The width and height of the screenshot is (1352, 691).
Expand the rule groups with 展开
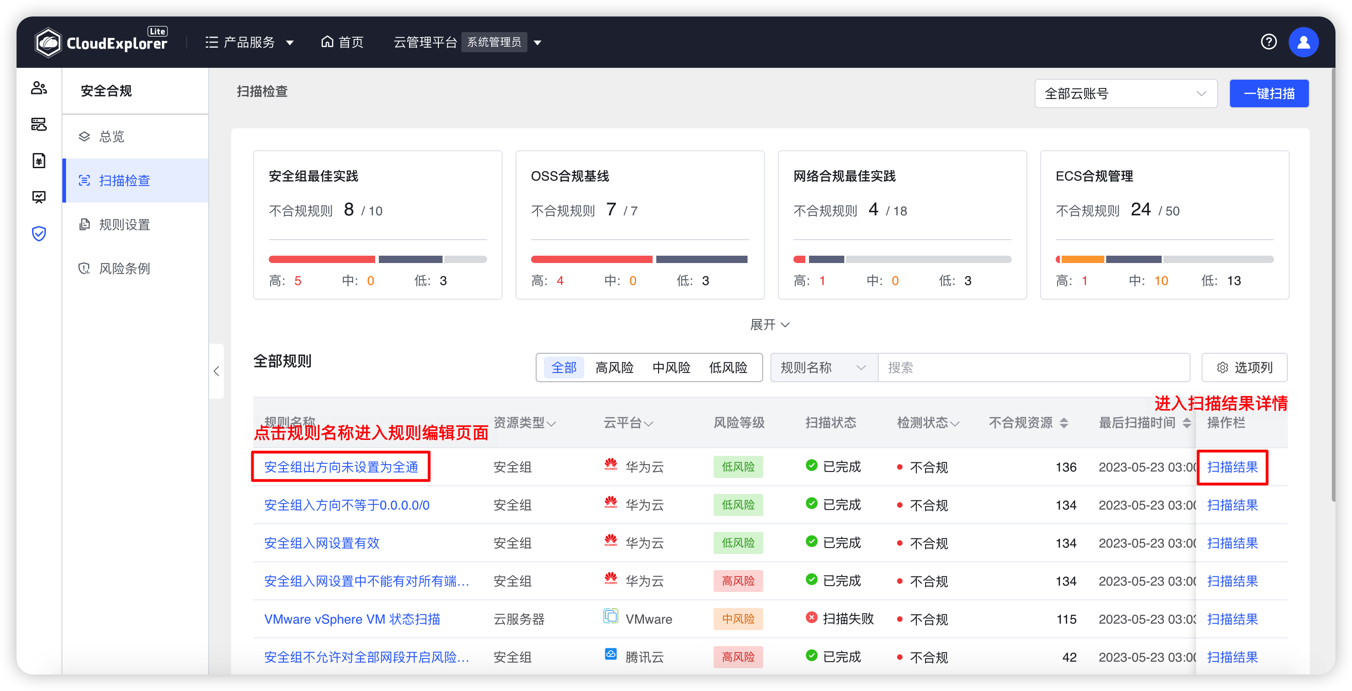coord(770,324)
